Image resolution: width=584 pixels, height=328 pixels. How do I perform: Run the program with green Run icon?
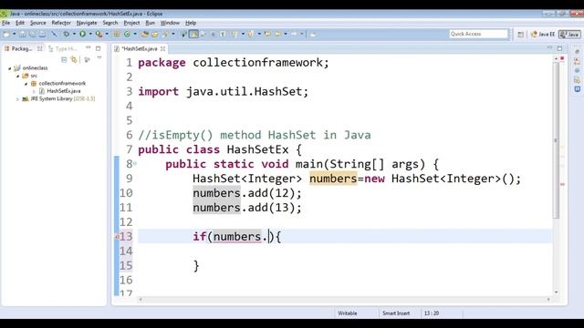click(x=82, y=34)
